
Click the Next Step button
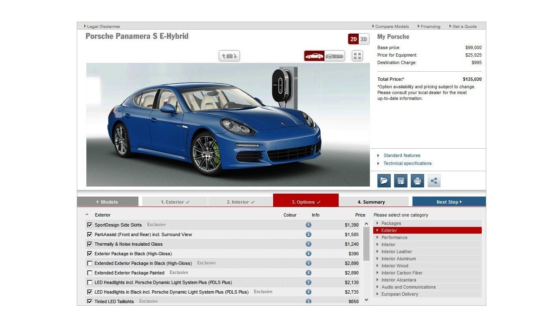449,202
